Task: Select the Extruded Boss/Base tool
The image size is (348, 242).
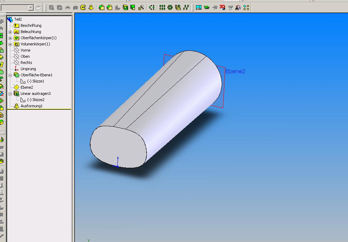Action: tap(51, 8)
